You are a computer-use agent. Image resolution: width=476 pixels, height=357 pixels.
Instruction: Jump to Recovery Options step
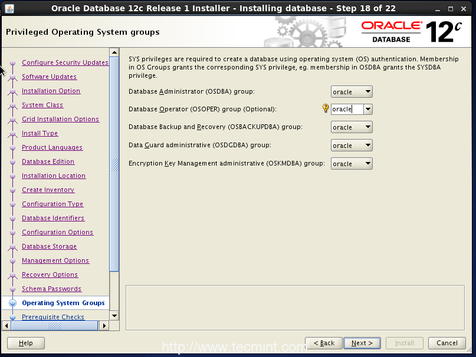point(50,275)
